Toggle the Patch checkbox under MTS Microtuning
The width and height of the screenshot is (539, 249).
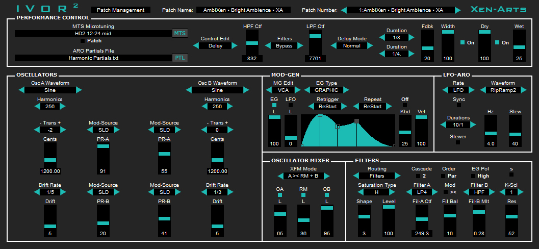[x=83, y=41]
